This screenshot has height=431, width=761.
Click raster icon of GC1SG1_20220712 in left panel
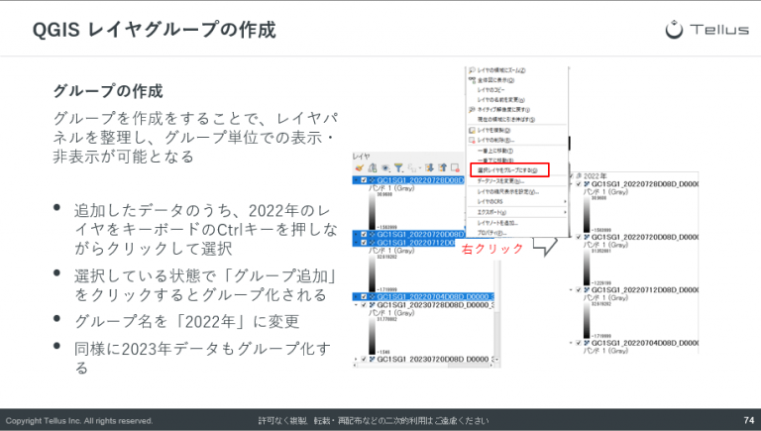(x=373, y=242)
